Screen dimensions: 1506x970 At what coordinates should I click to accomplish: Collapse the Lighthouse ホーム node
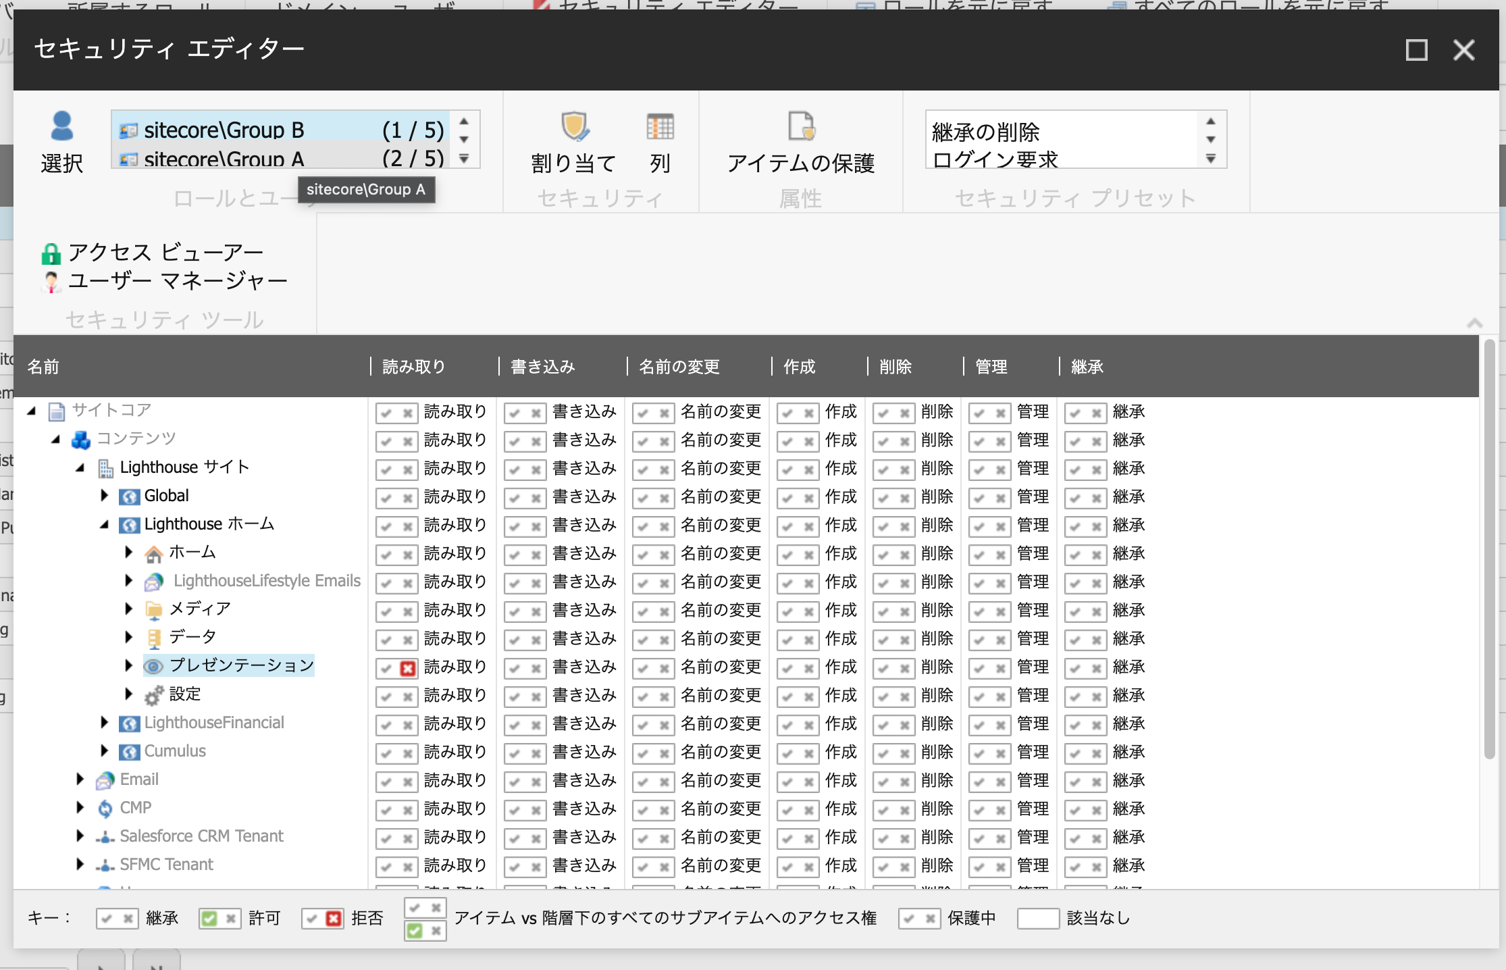tap(105, 525)
